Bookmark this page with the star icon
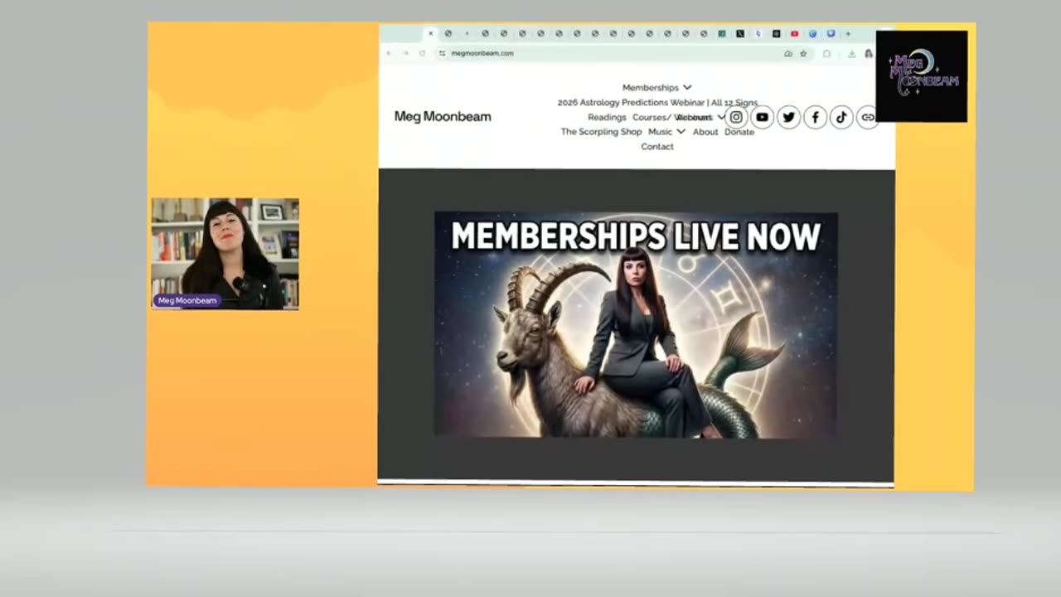Viewport: 1061px width, 597px height. 803,54
